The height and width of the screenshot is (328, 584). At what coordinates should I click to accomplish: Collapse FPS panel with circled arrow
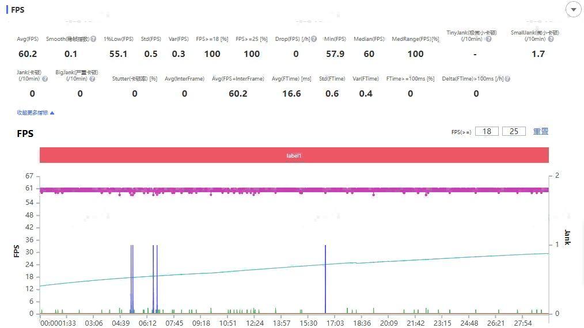pos(573,10)
